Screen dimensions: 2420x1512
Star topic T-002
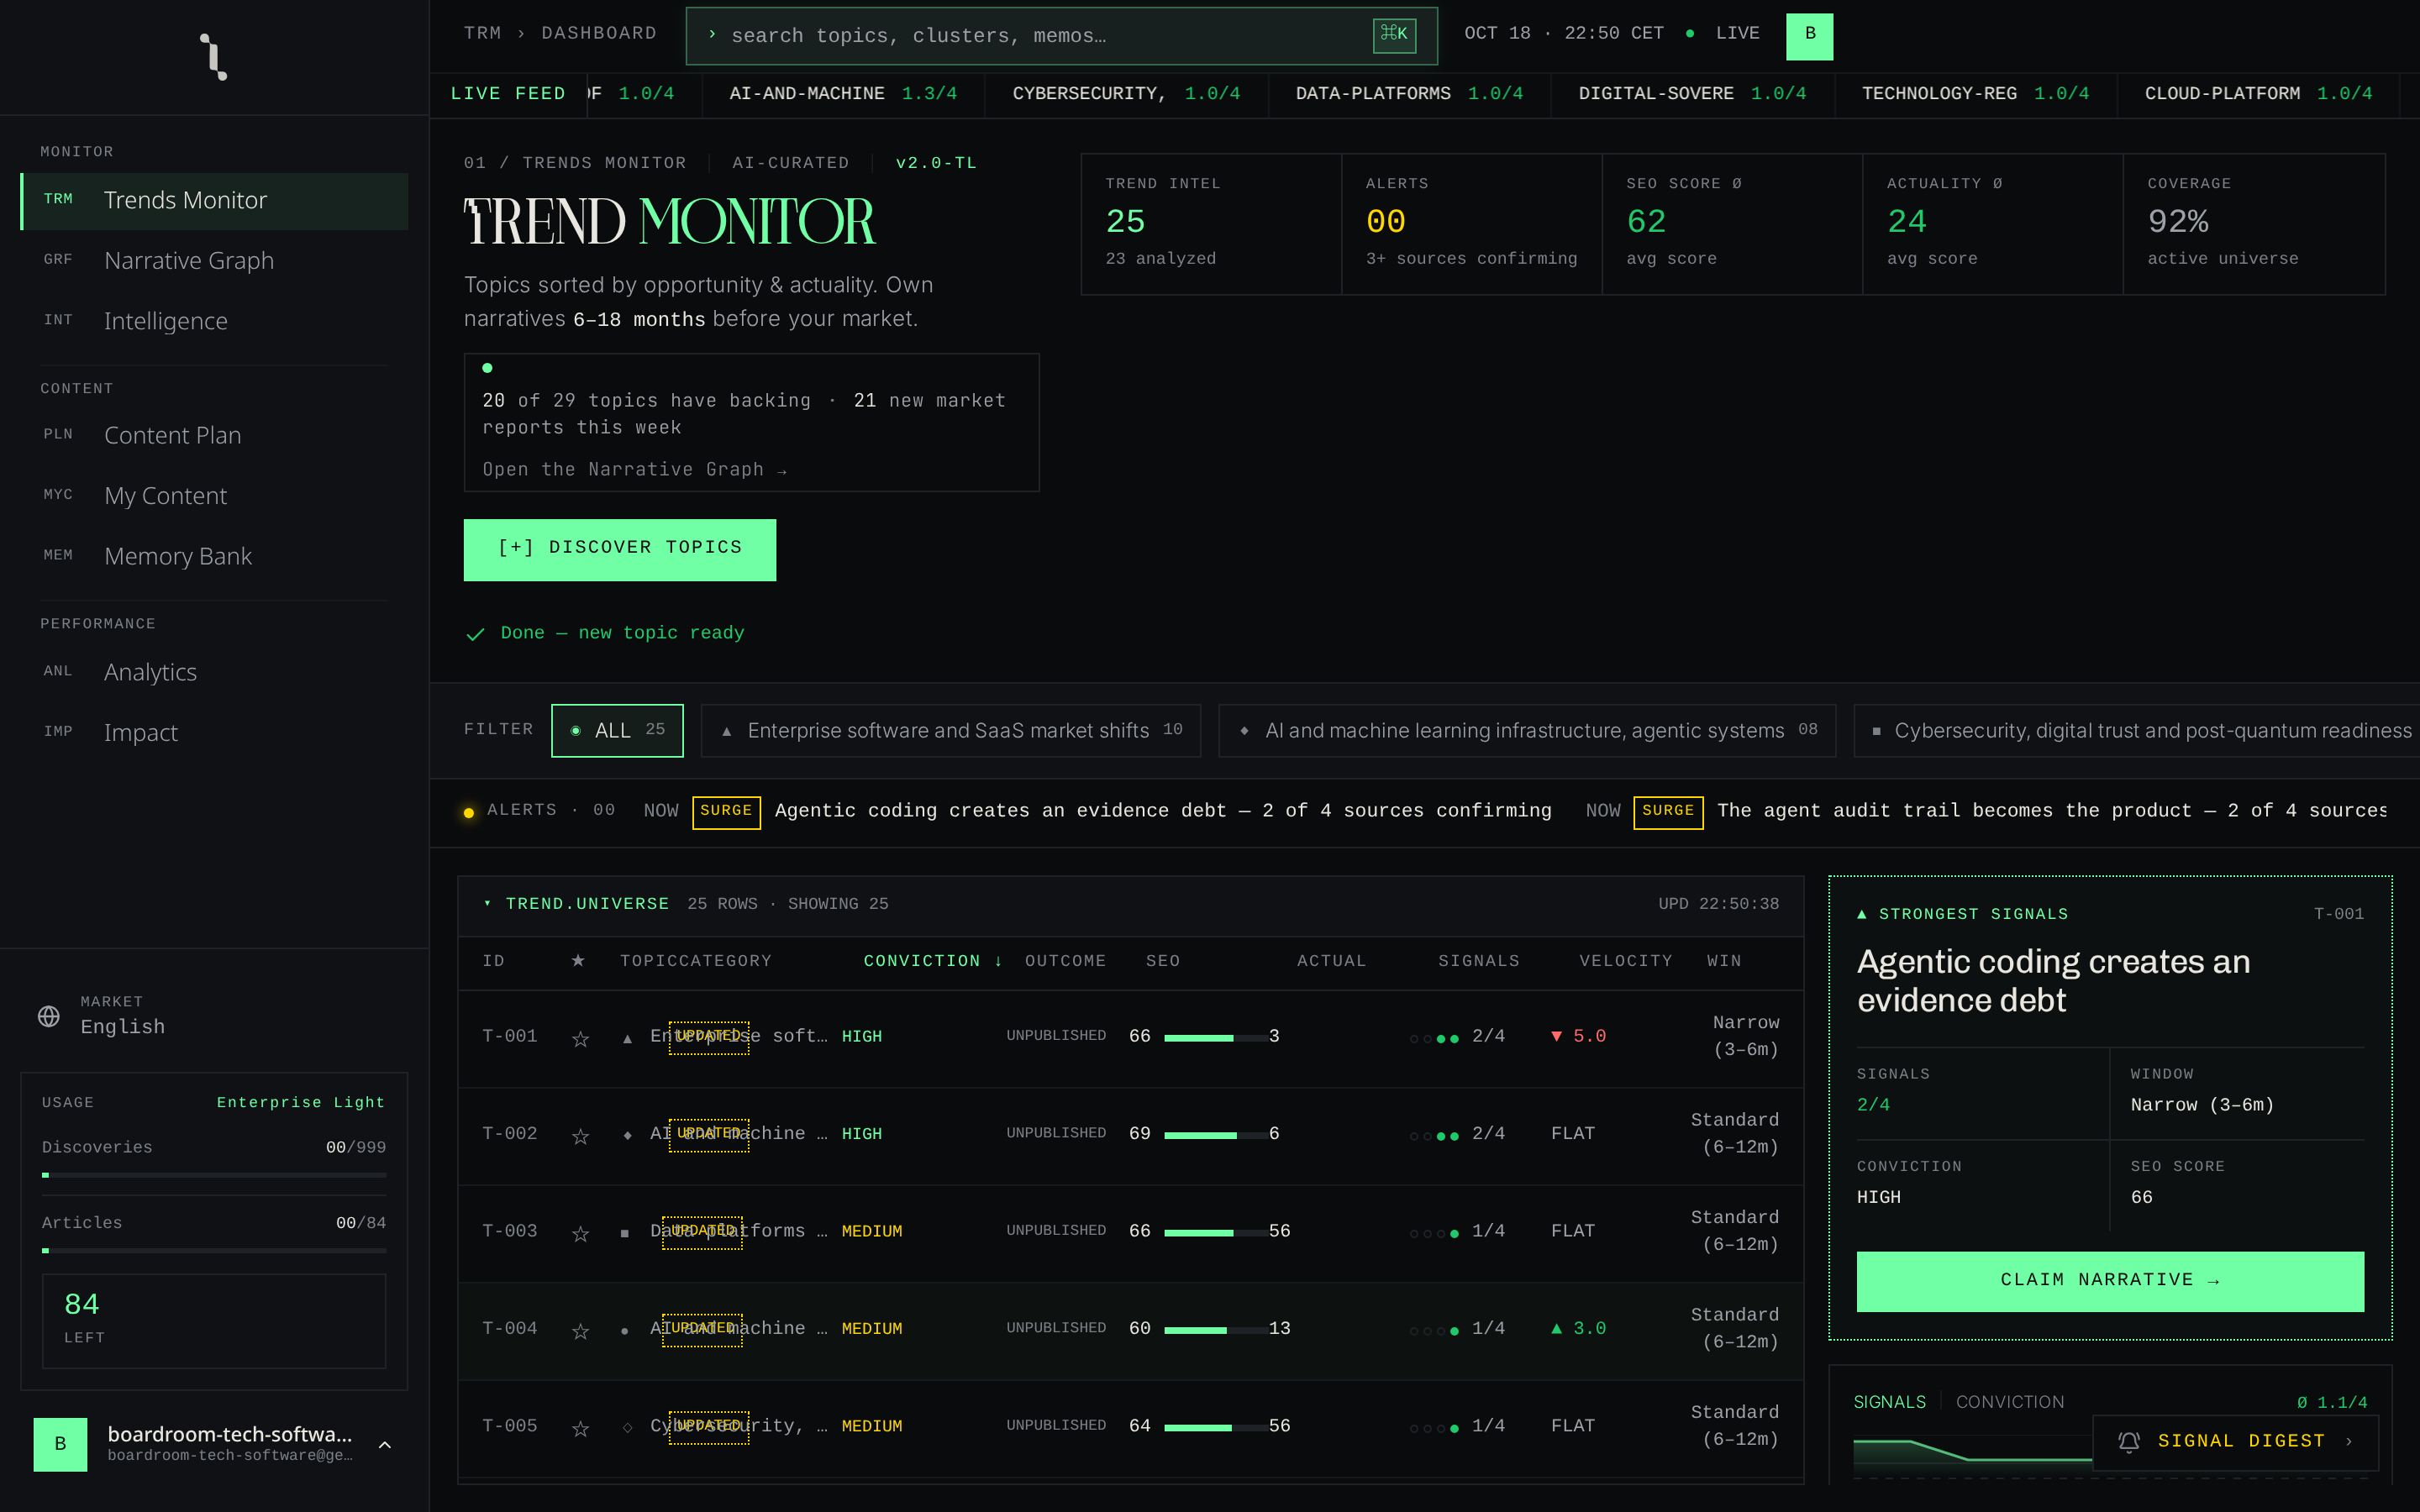[580, 1136]
